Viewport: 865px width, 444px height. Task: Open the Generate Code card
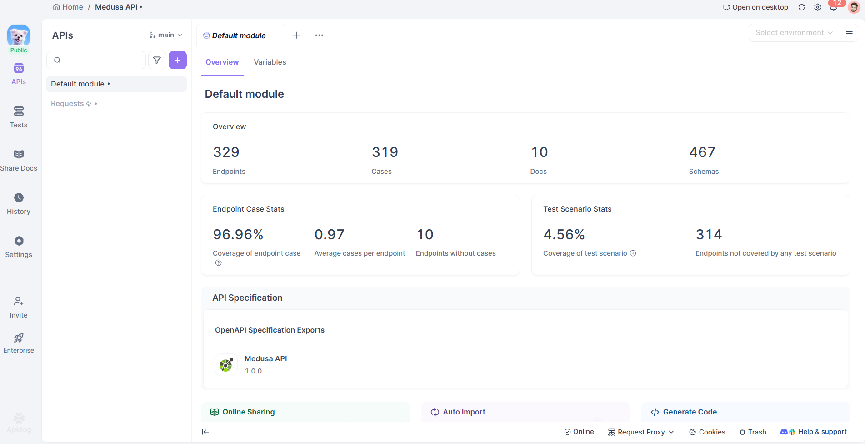(745, 412)
